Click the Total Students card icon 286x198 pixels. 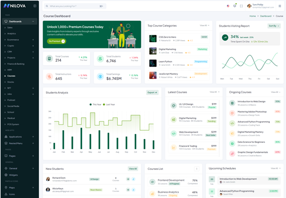pos(100,59)
